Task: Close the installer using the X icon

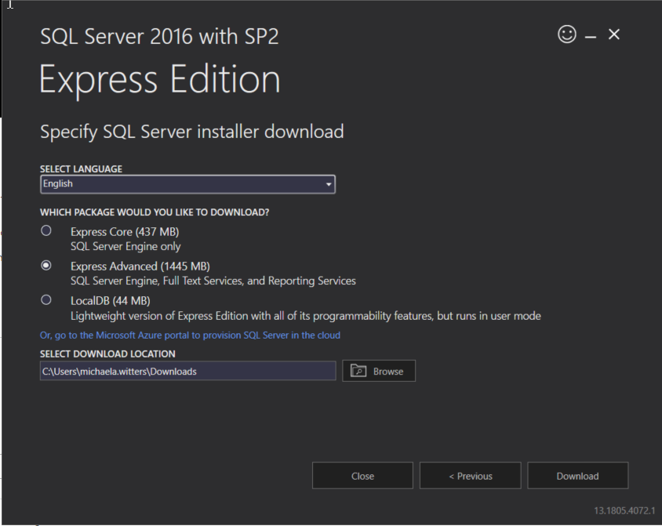Action: tap(614, 34)
